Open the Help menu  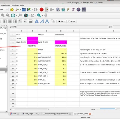[22, 5]
